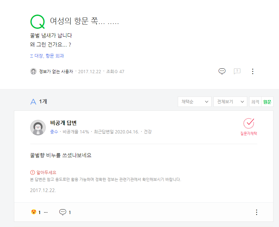Open the answer's comment bubble icon

coord(63,212)
